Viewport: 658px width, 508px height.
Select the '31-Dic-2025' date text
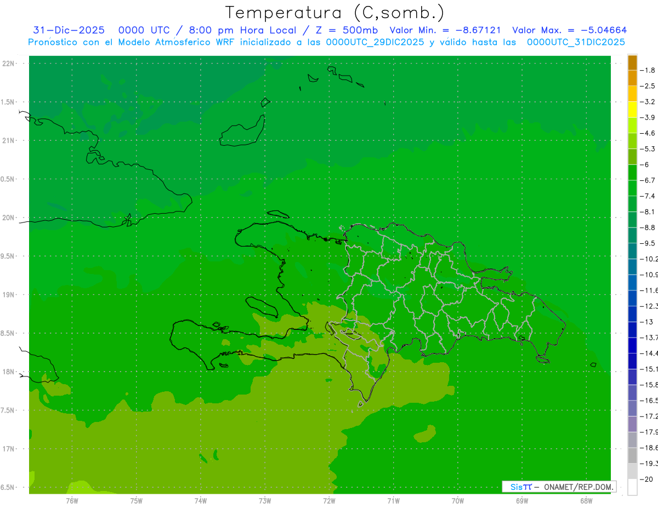pos(69,30)
